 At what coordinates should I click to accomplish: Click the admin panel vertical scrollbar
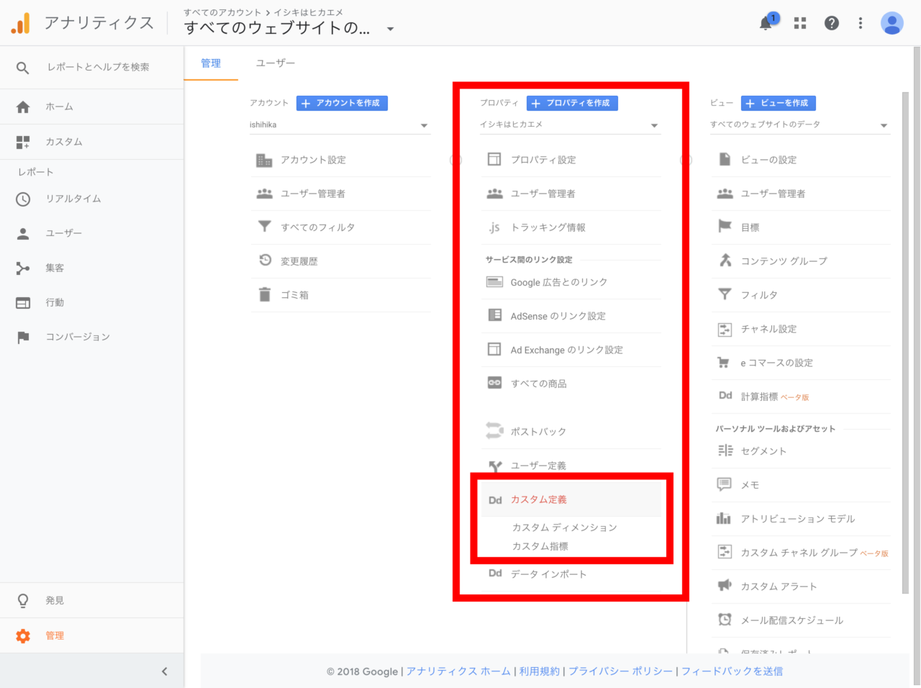pyautogui.click(x=906, y=343)
